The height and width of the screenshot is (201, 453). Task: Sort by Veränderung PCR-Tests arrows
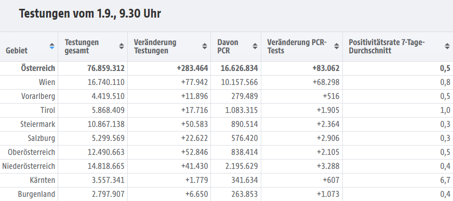pos(336,46)
